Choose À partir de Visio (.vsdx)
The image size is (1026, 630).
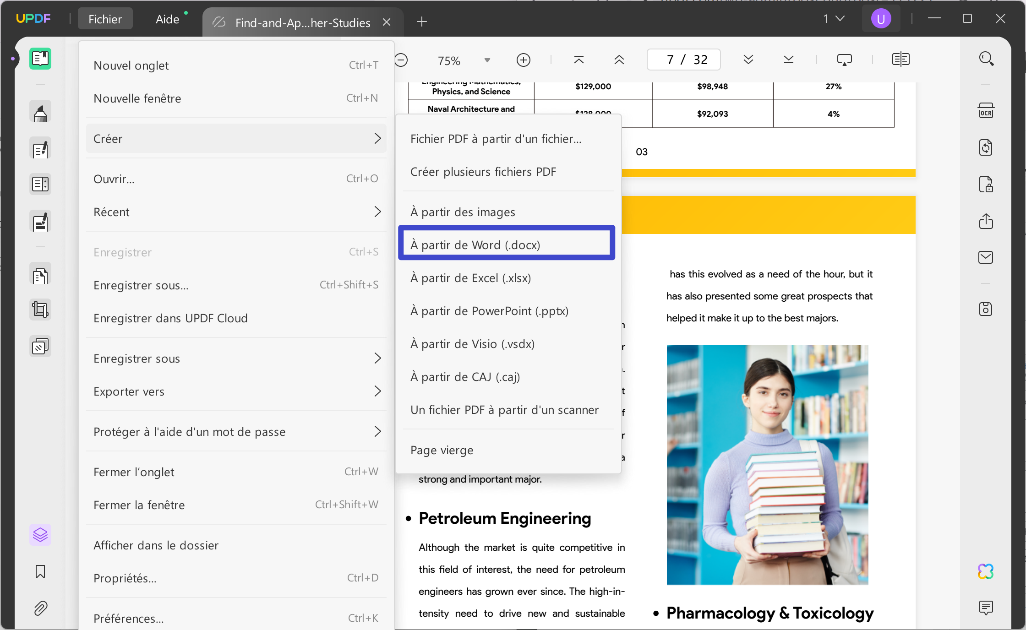coord(508,343)
